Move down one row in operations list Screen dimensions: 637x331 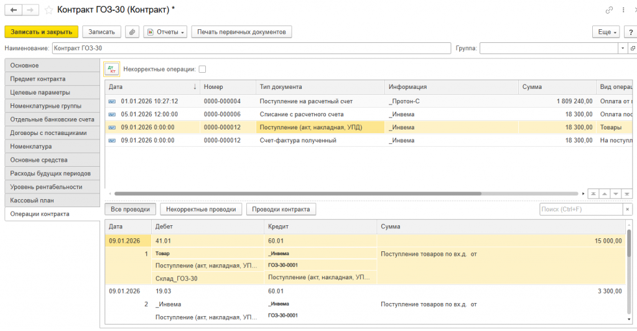(616, 193)
